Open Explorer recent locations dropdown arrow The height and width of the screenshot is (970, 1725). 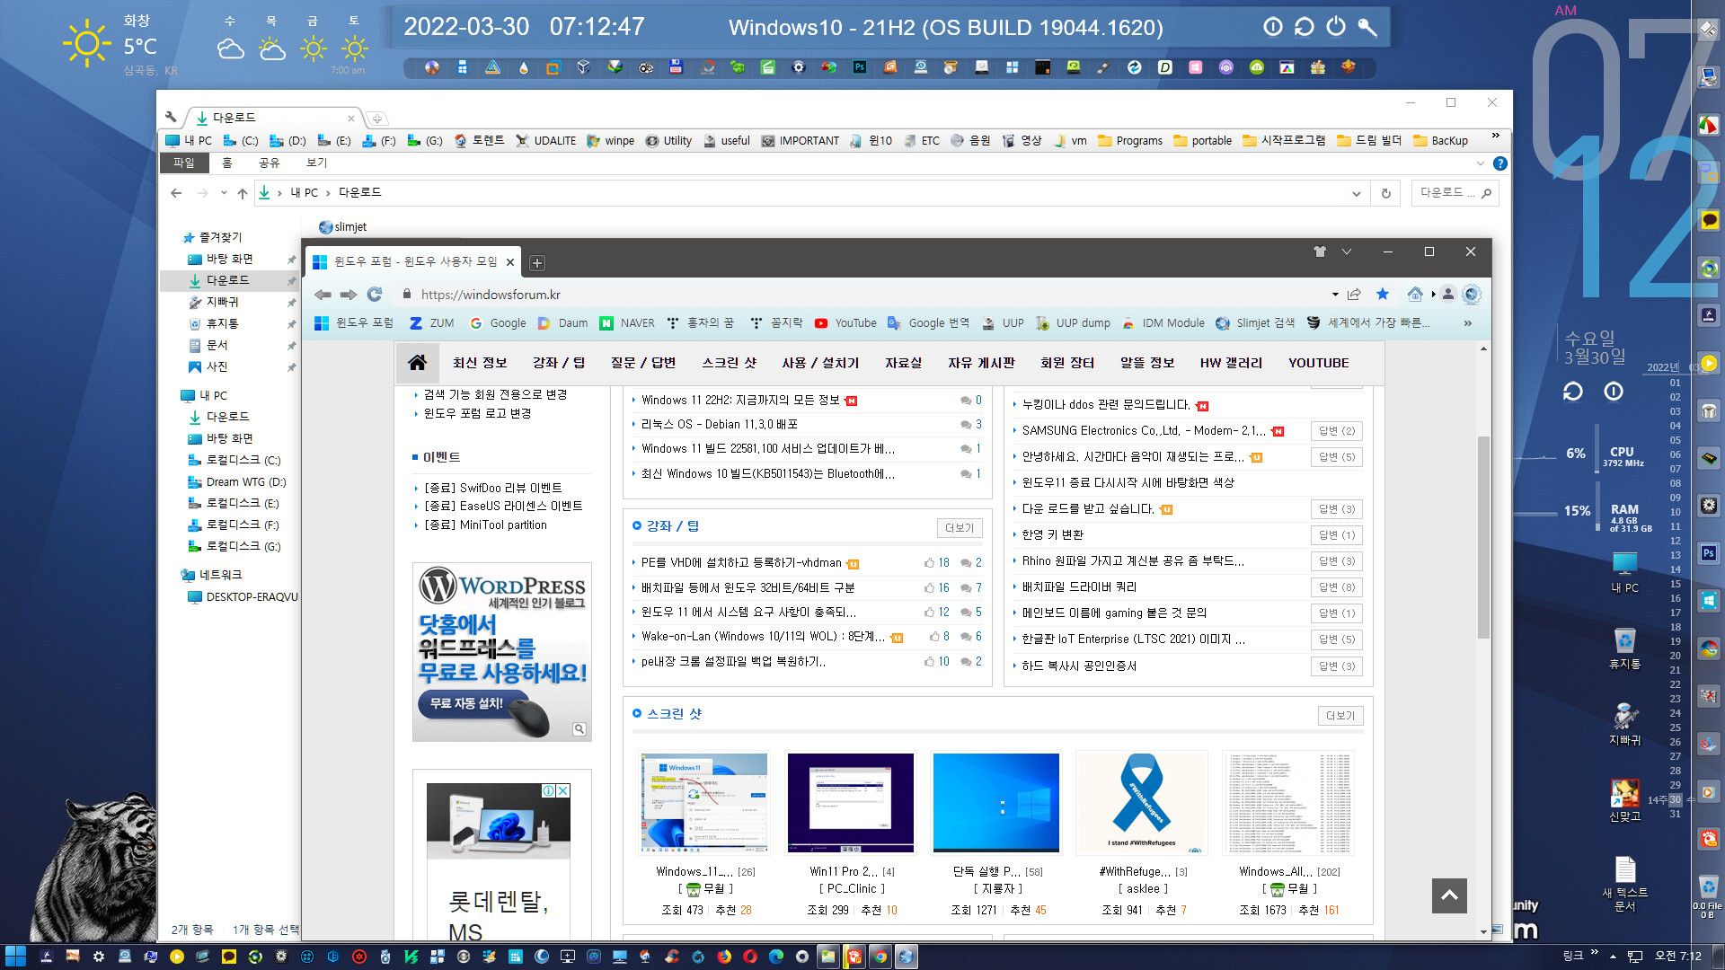click(x=224, y=193)
